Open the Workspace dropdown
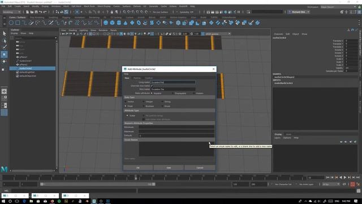Image resolution: width=362 pixels, height=204 pixels. pyautogui.click(x=338, y=7)
